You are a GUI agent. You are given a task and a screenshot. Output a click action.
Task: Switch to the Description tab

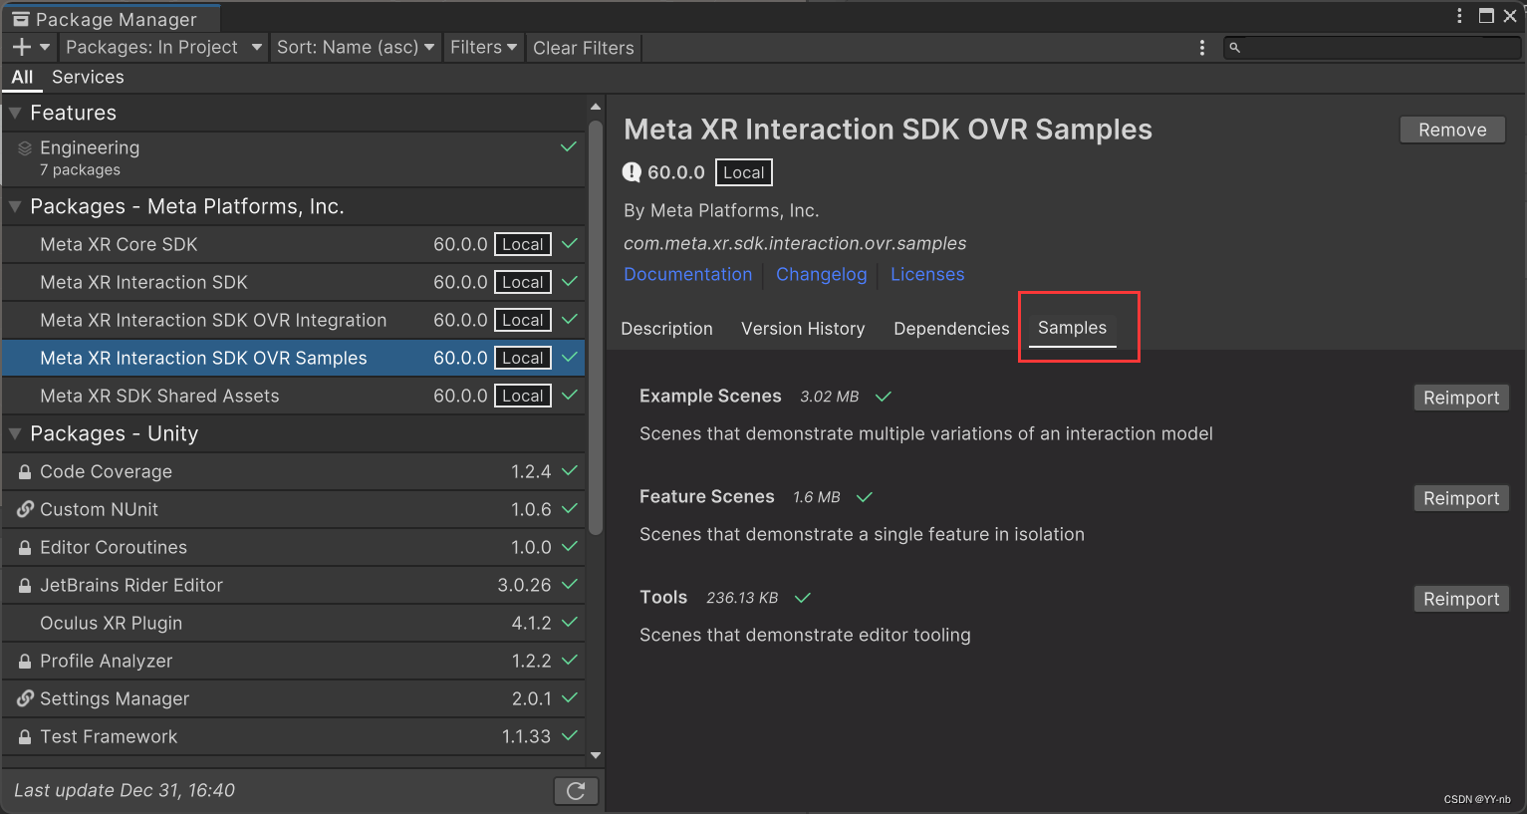pos(666,329)
